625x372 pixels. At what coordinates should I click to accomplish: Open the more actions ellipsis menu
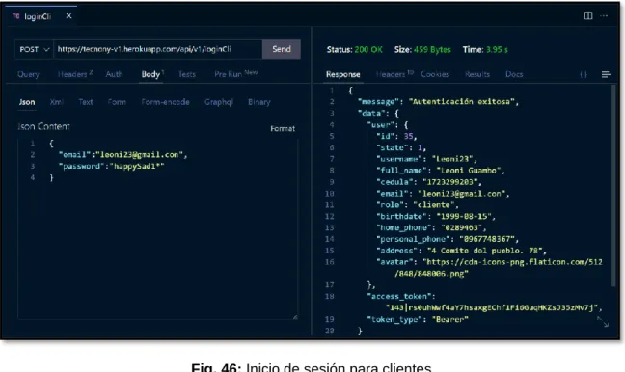coord(604,16)
